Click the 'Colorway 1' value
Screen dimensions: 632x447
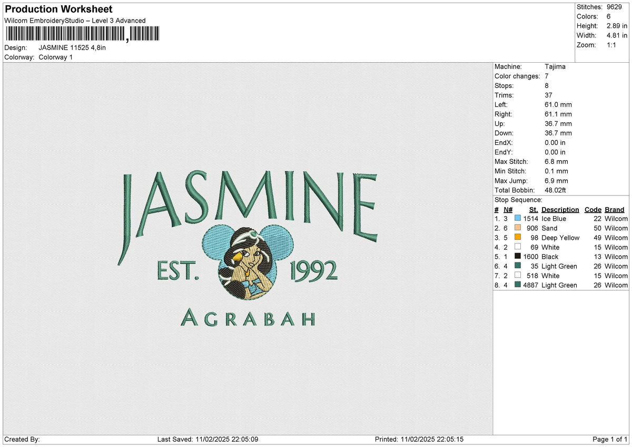(56, 57)
